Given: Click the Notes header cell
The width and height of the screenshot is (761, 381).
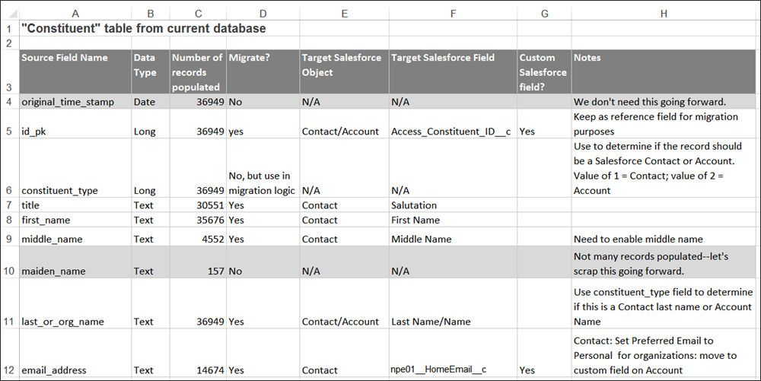Looking at the screenshot, I should point(664,71).
